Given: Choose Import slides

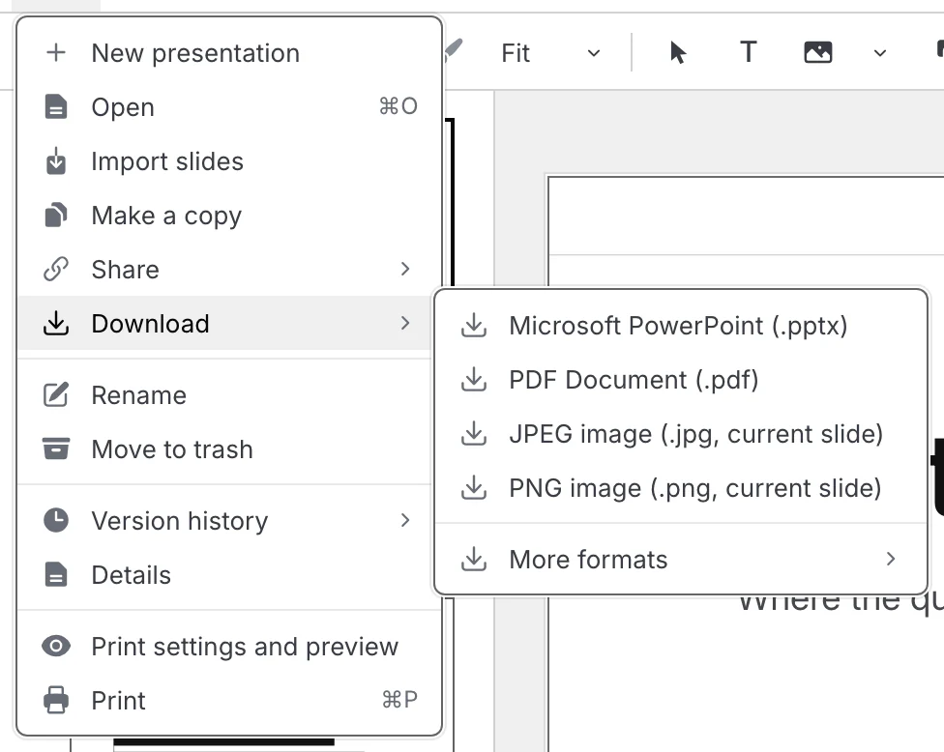Looking at the screenshot, I should [229, 161].
